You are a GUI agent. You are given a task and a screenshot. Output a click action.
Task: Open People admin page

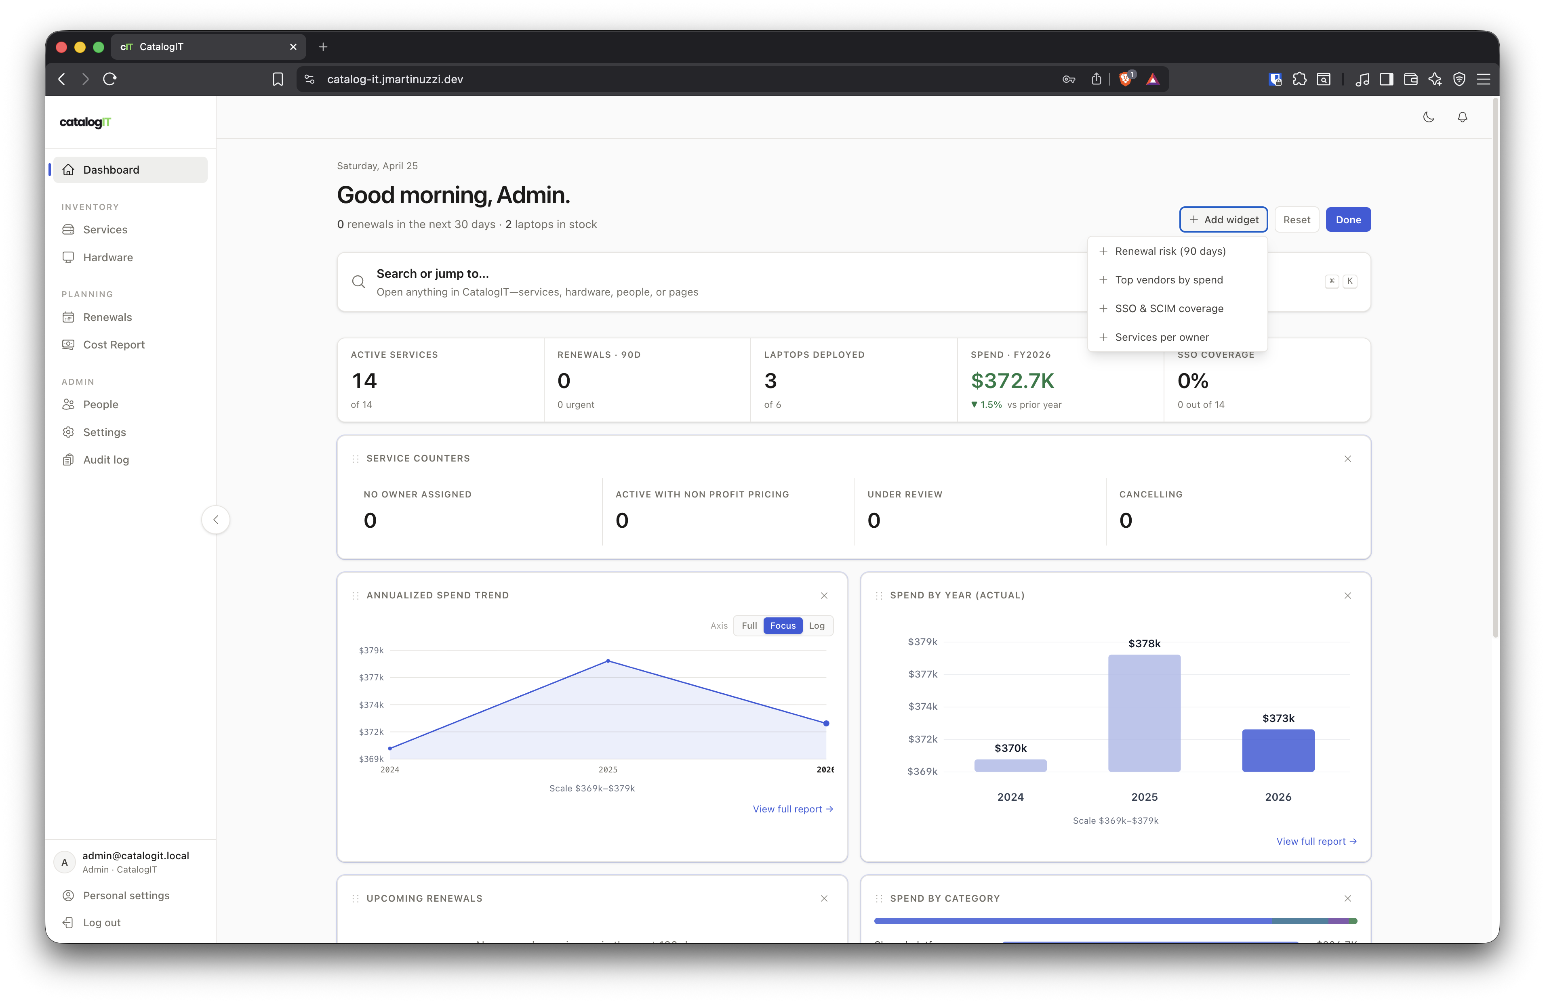tap(130, 404)
